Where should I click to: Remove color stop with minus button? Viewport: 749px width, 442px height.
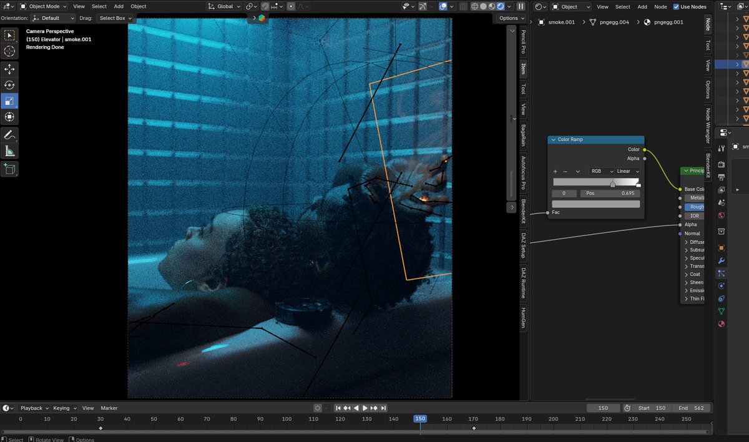[x=565, y=171]
